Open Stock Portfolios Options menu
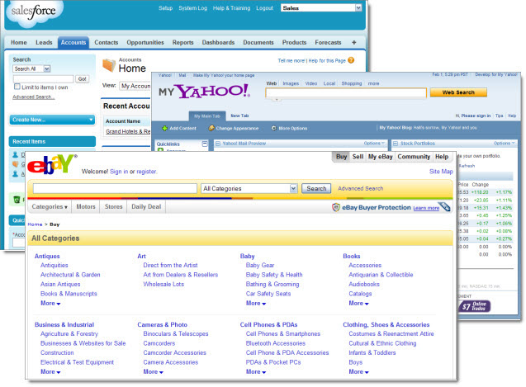 (504, 144)
